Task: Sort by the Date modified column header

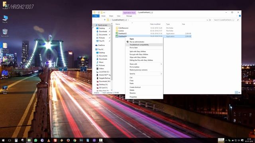Action: [155, 24]
